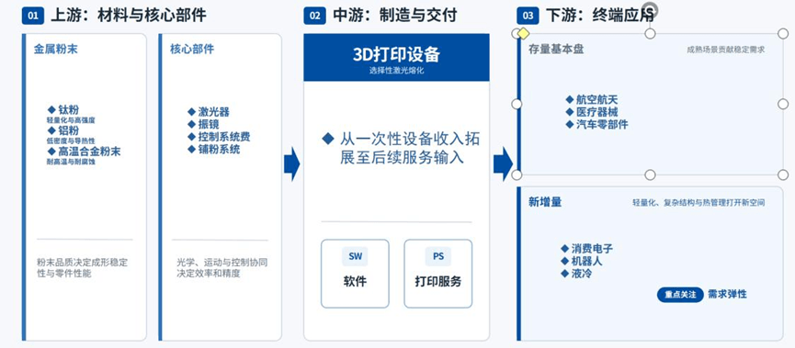
Task: Click heading 中游：制造与交付
Action: 395,16
